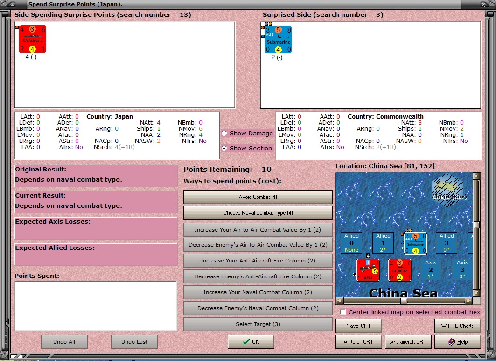Click the Points Remaining value 10

pyautogui.click(x=266, y=170)
